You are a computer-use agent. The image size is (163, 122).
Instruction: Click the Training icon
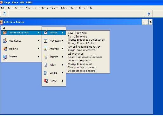point(5,49)
